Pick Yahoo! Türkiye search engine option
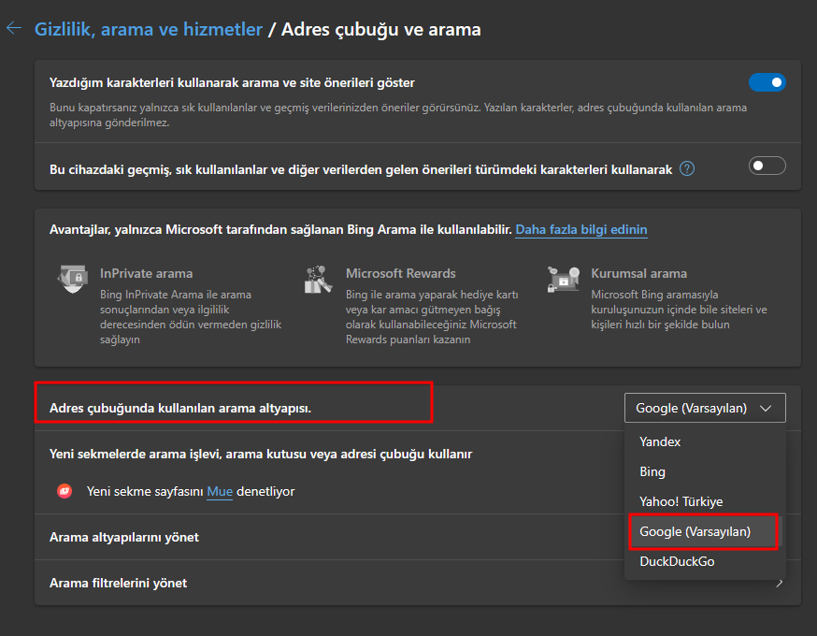817x636 pixels. click(705, 501)
